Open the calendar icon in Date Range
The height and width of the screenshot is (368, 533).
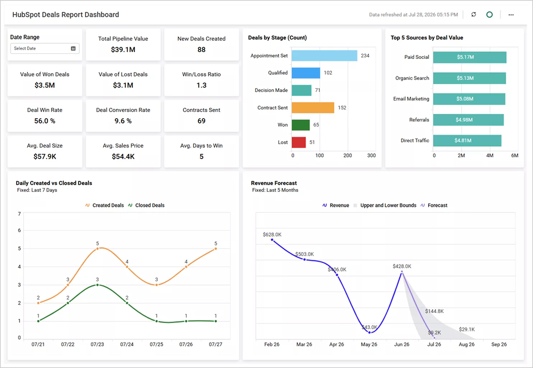coord(73,48)
